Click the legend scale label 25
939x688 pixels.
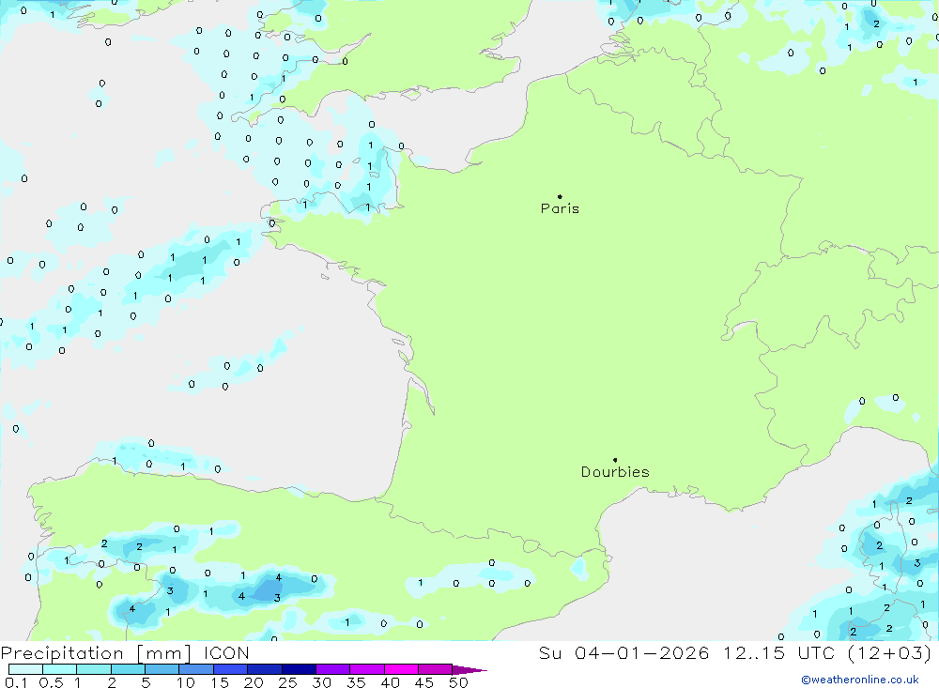[x=287, y=682]
